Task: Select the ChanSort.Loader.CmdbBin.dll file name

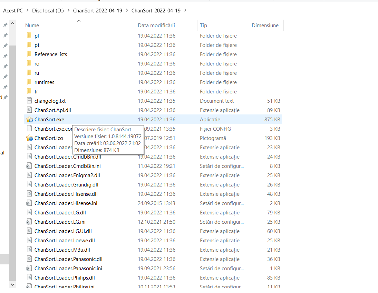Action: click(68, 157)
